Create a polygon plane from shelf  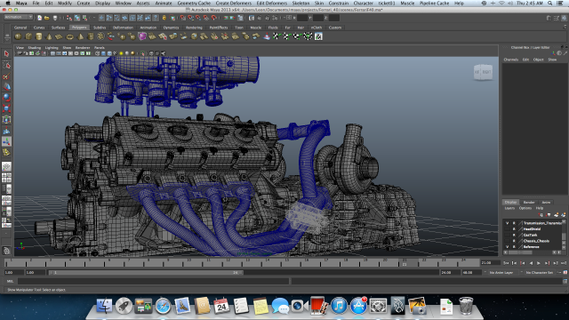(x=60, y=36)
